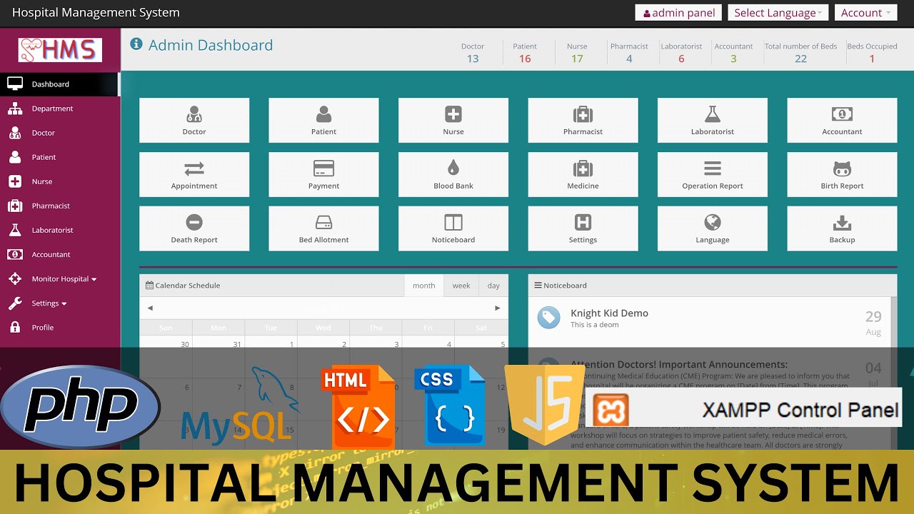Go to Dashboard in the sidebar
914x514 pixels.
click(x=60, y=84)
